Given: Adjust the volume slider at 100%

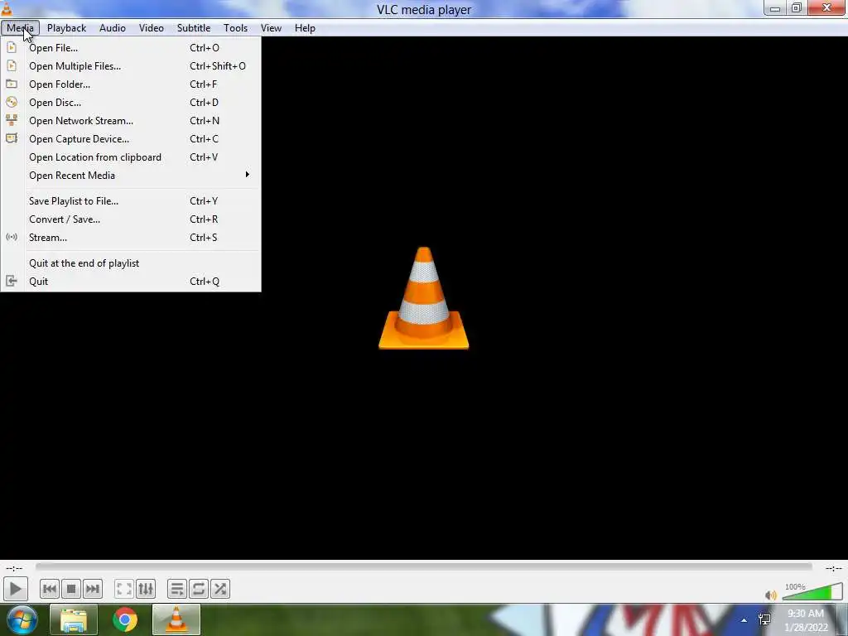Looking at the screenshot, I should pyautogui.click(x=812, y=591).
